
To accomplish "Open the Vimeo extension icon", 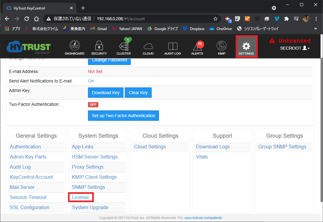I will pyautogui.click(x=277, y=19).
